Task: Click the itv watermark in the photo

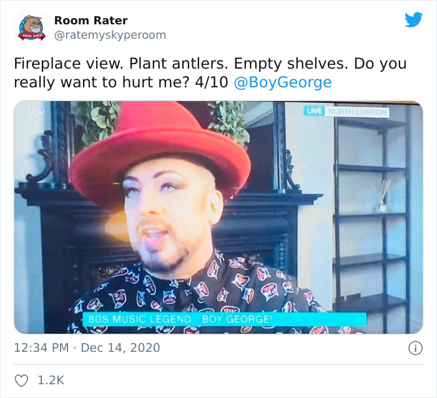Action: [36, 112]
